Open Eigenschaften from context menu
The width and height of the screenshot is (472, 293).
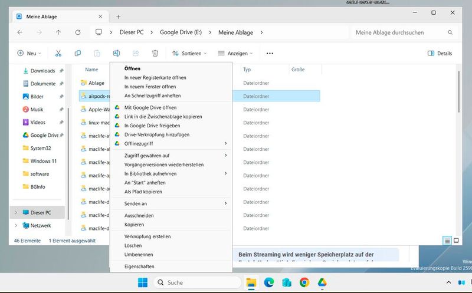click(171, 266)
